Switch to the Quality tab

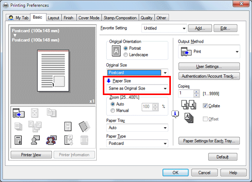tap(147, 18)
